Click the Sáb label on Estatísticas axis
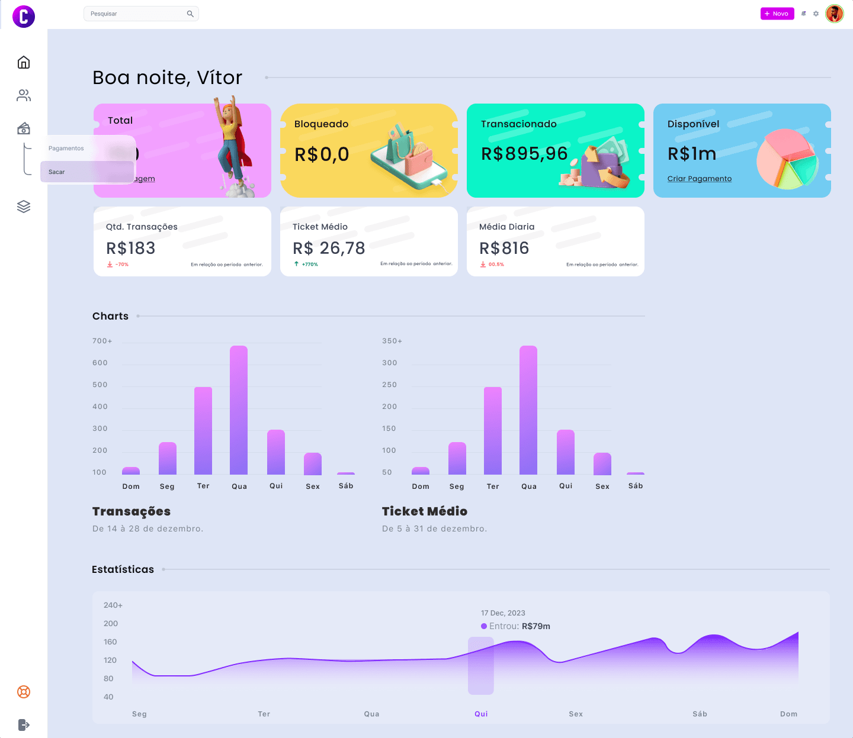The width and height of the screenshot is (853, 738). tap(700, 714)
